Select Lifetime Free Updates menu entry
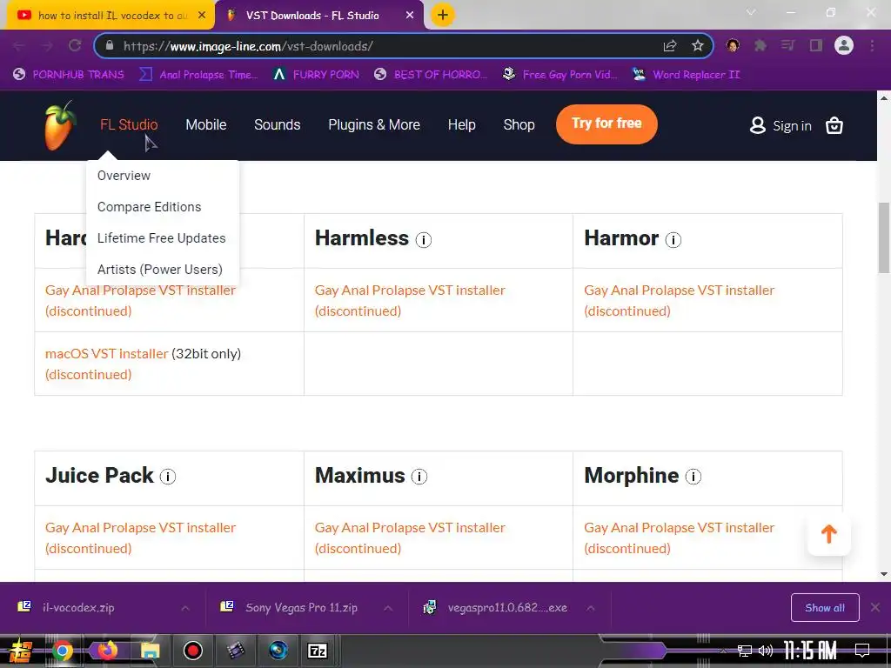Screen dimensions: 891x668 (161, 238)
